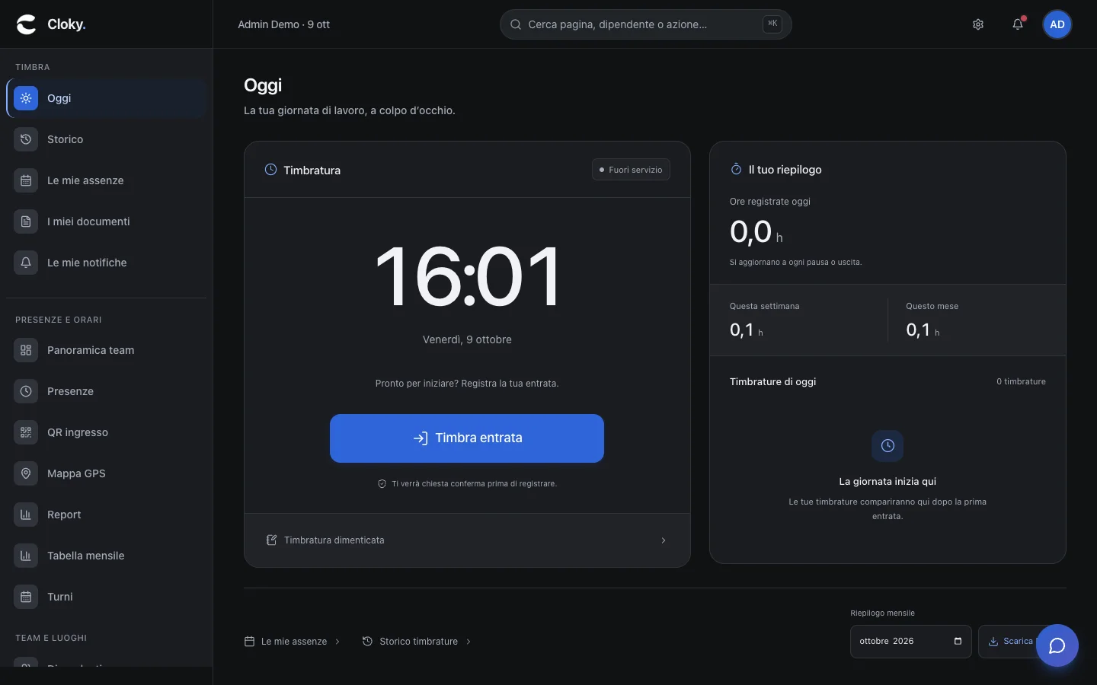Open the Mappa GPS menu label
Screen dimensions: 1097x685
pyautogui.click(x=76, y=473)
